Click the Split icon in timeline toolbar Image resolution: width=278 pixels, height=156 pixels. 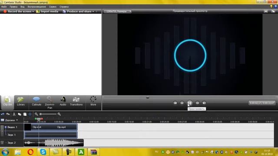(x=30, y=114)
